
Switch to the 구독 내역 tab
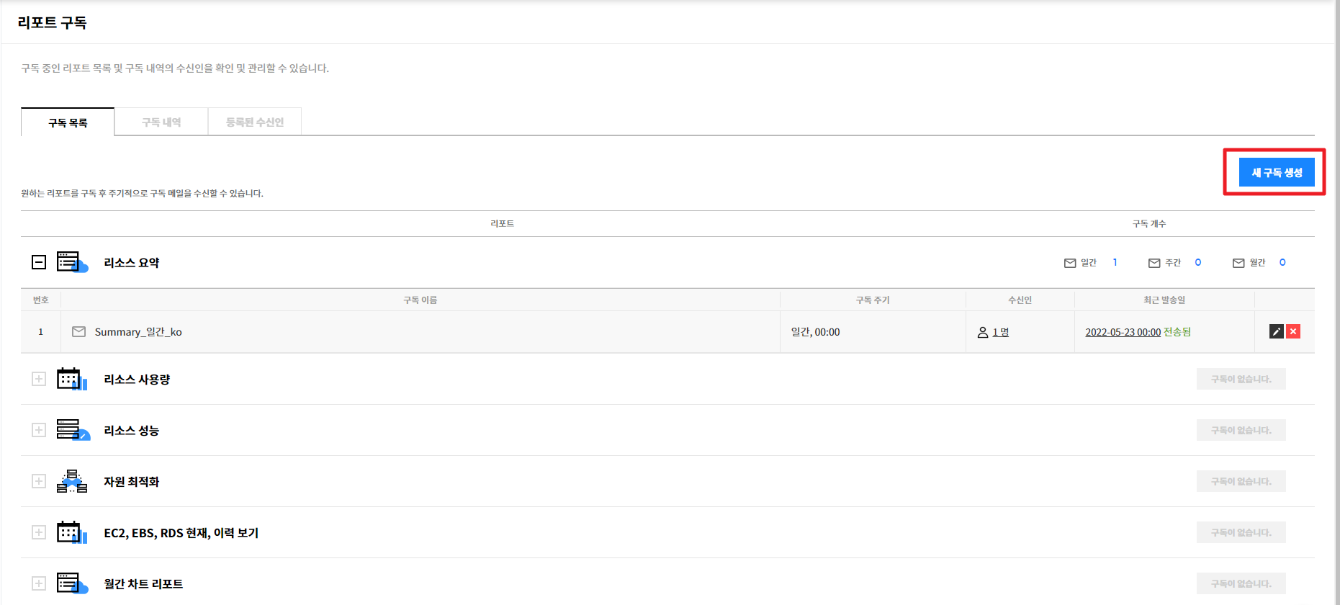(161, 122)
